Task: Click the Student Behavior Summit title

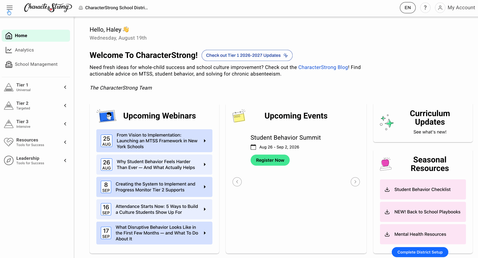Action: [x=286, y=138]
